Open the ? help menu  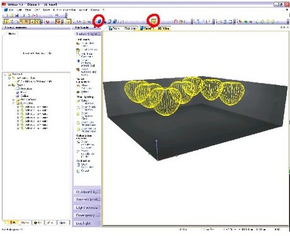[103, 10]
